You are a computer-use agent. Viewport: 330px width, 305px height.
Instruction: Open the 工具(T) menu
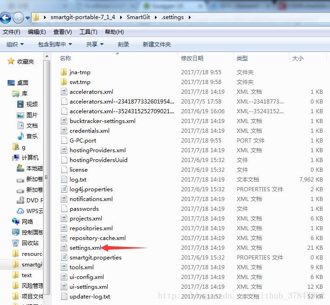point(88,32)
